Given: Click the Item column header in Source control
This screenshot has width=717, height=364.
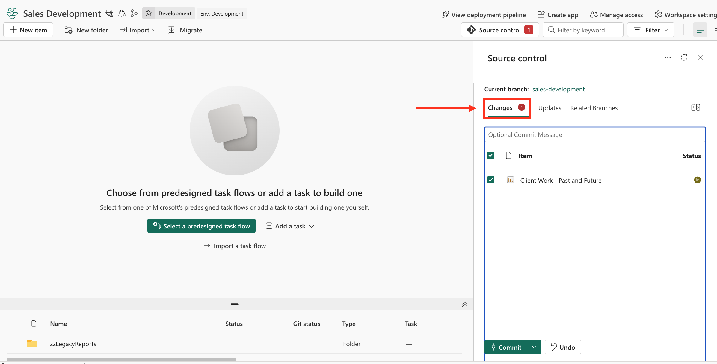Looking at the screenshot, I should 525,156.
